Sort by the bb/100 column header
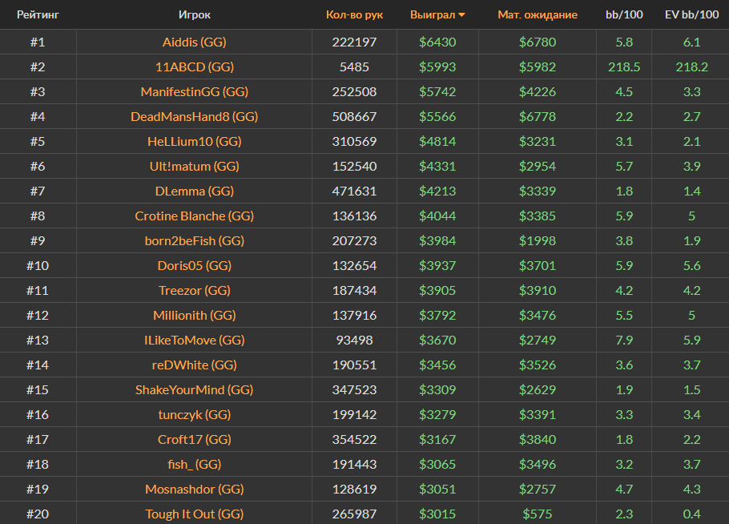 click(x=623, y=14)
